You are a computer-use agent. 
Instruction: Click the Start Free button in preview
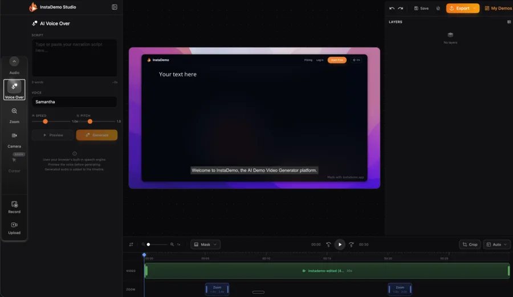coord(337,60)
